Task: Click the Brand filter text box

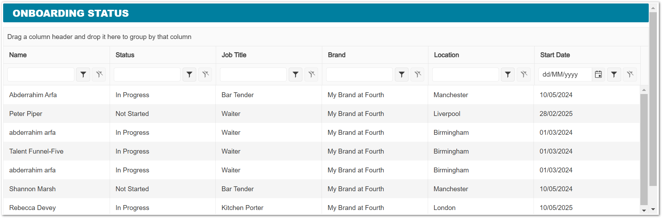Action: [x=359, y=75]
